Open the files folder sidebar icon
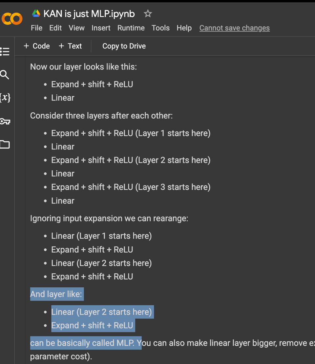 (x=5, y=144)
